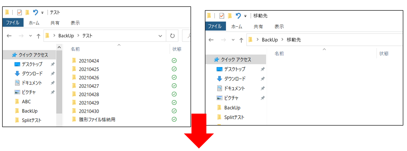Open quick access toolbar dropdown in 移動先 window

pyautogui.click(x=245, y=16)
